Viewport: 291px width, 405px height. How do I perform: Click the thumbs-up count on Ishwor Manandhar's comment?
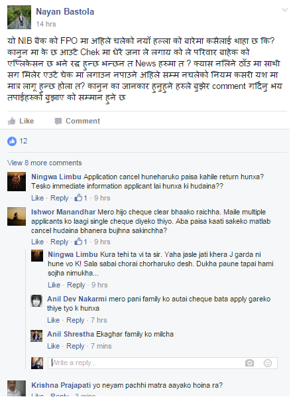[x=81, y=242]
